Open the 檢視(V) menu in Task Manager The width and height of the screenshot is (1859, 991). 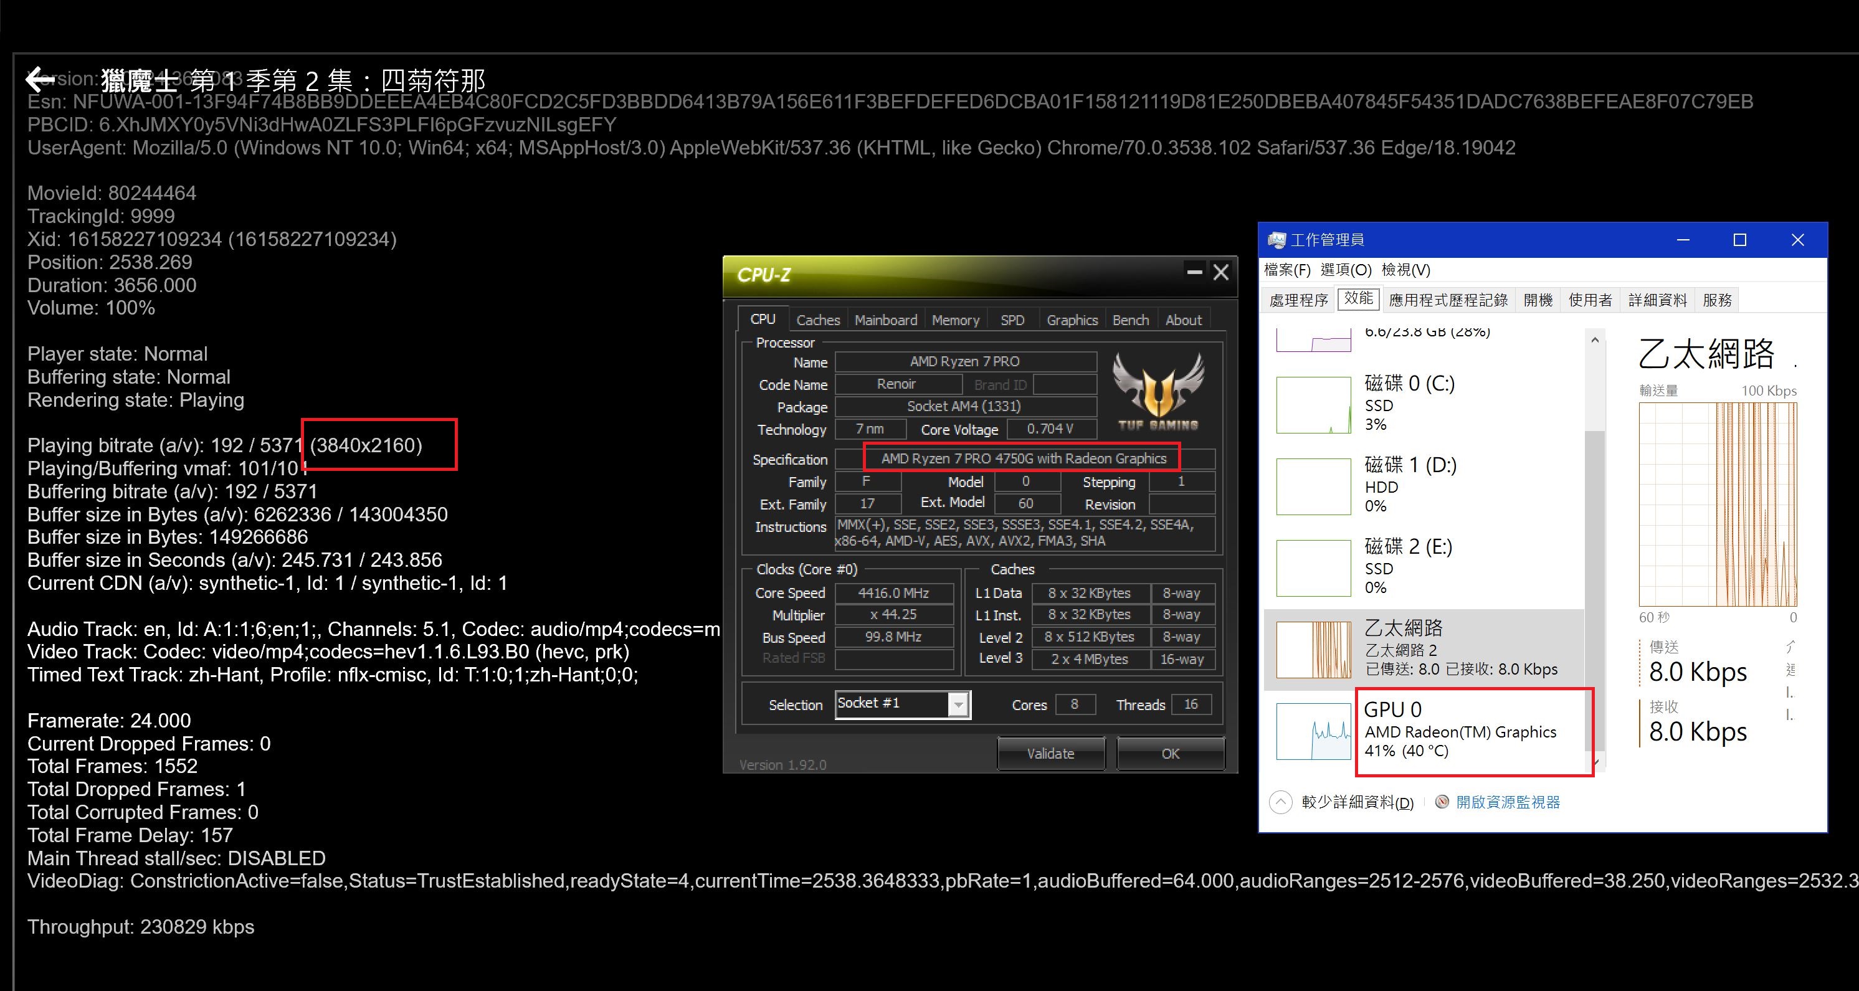[x=1406, y=270]
